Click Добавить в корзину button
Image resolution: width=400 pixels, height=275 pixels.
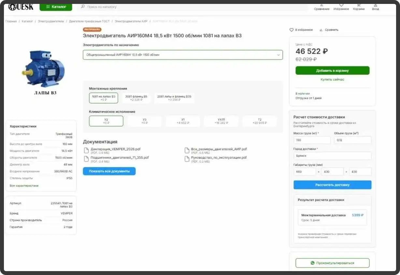point(332,71)
